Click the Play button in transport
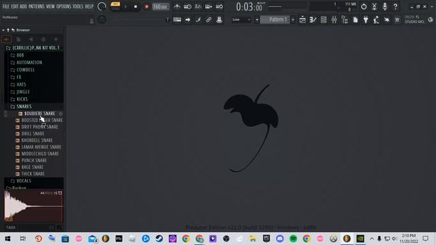This screenshot has height=245, width=436. pyautogui.click(x=125, y=6)
